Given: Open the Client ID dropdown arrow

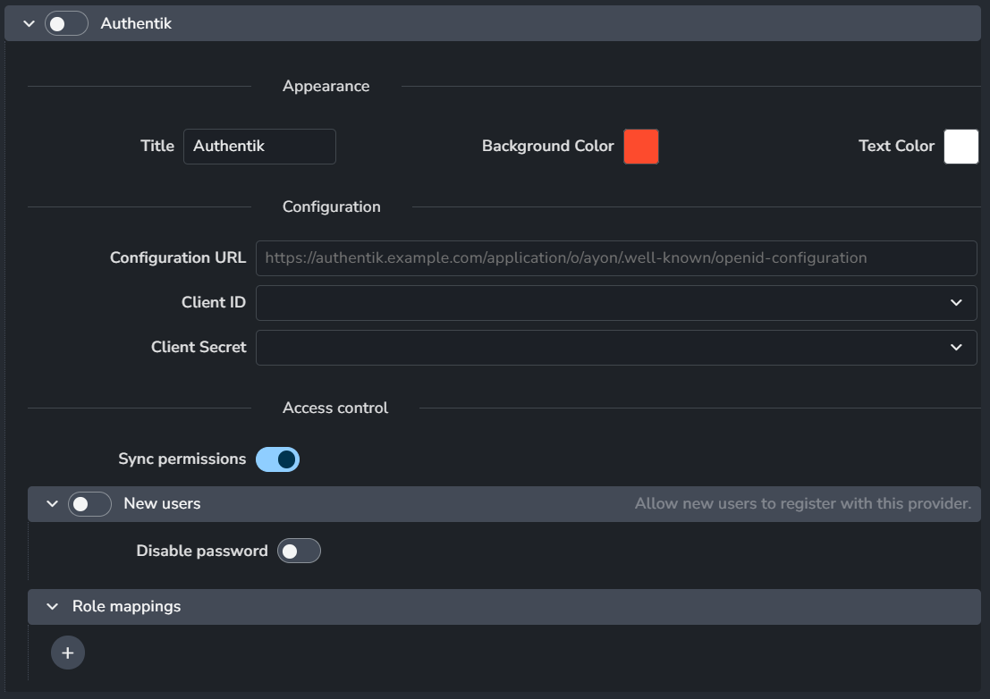Looking at the screenshot, I should [956, 303].
